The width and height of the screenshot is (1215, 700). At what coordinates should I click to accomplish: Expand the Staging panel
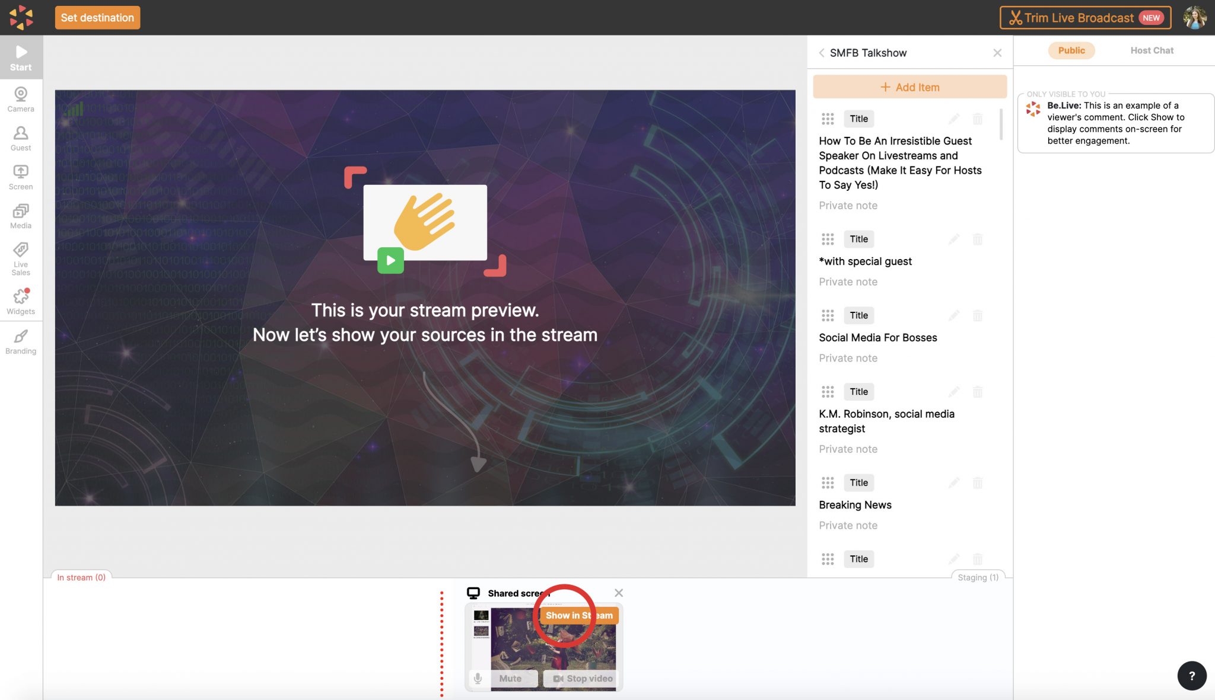(978, 577)
